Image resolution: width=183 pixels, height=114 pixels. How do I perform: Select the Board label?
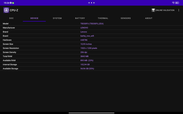5,36
